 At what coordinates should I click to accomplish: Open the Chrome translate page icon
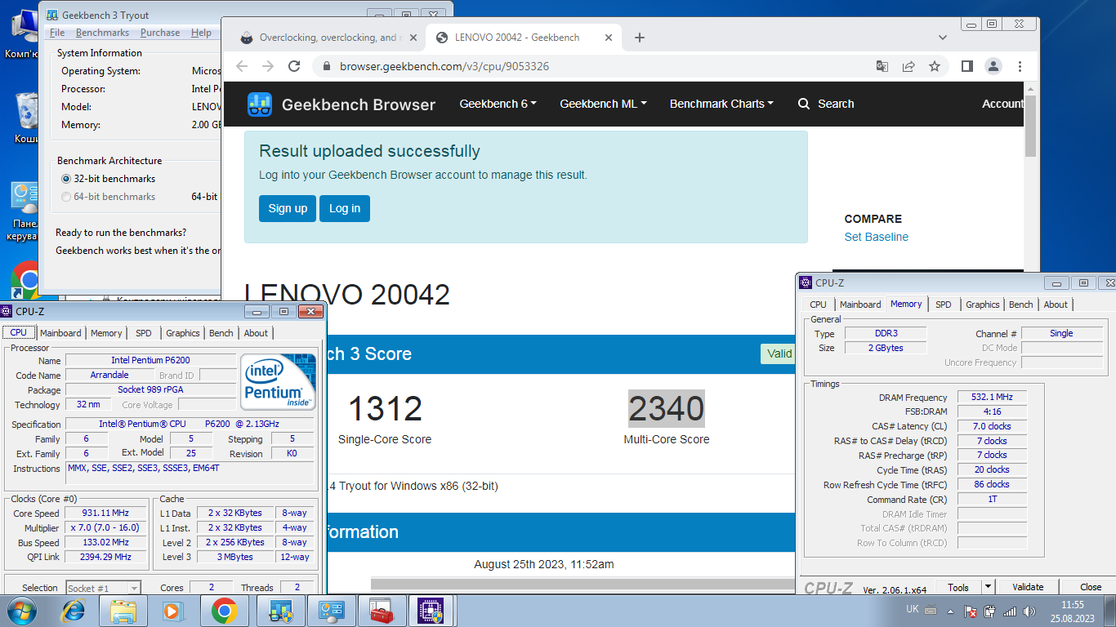point(882,66)
